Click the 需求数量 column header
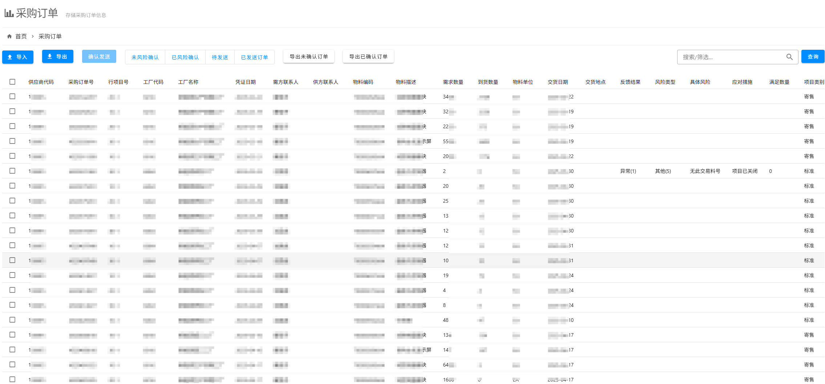 tap(453, 82)
